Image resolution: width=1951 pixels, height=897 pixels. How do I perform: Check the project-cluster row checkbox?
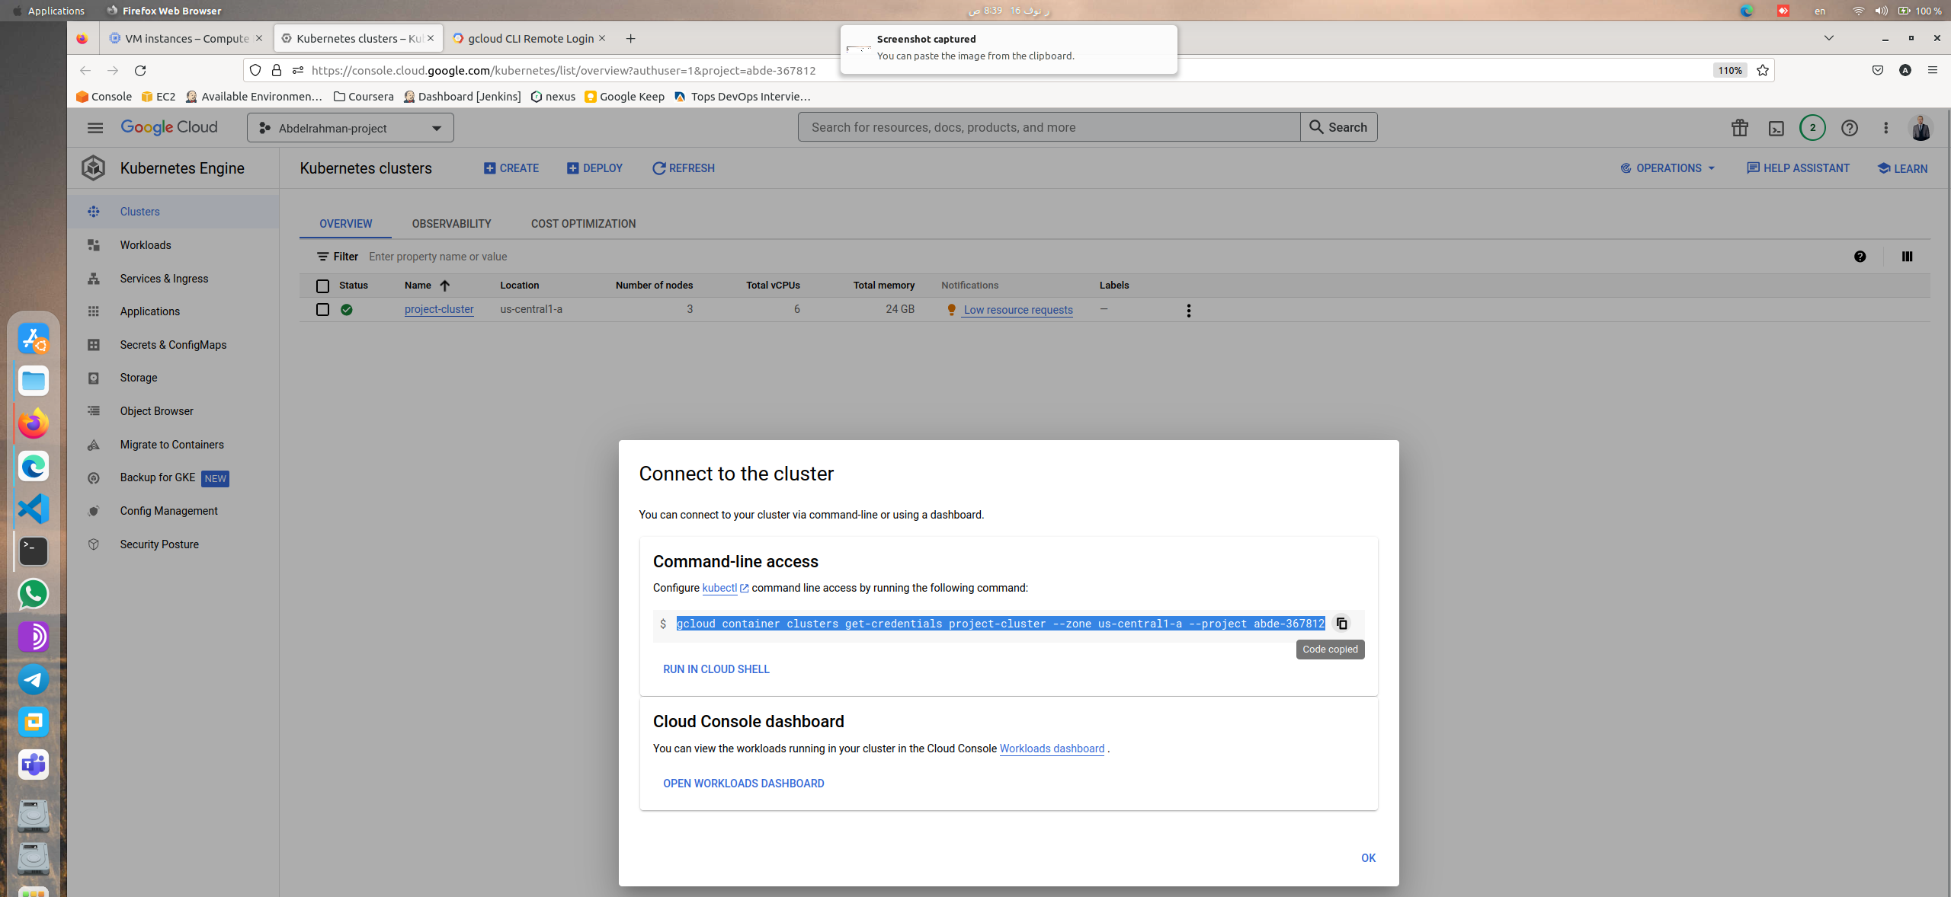click(x=322, y=310)
